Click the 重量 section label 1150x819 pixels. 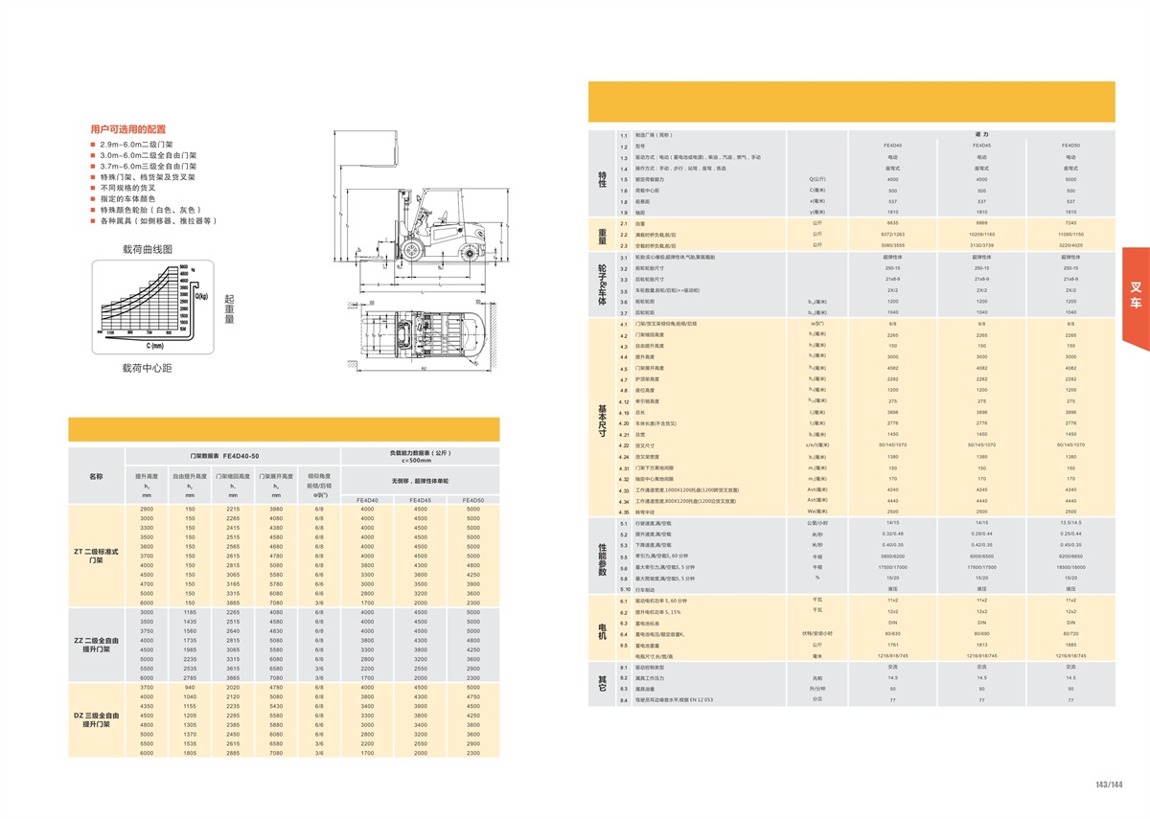603,235
